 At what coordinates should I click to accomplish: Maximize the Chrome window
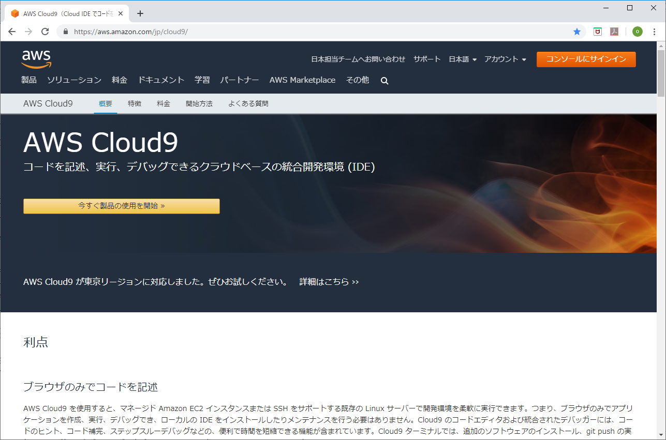pos(630,8)
